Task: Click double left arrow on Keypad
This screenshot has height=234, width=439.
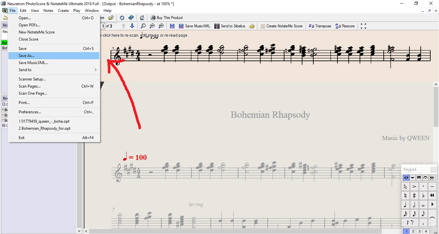Action: 432,195
